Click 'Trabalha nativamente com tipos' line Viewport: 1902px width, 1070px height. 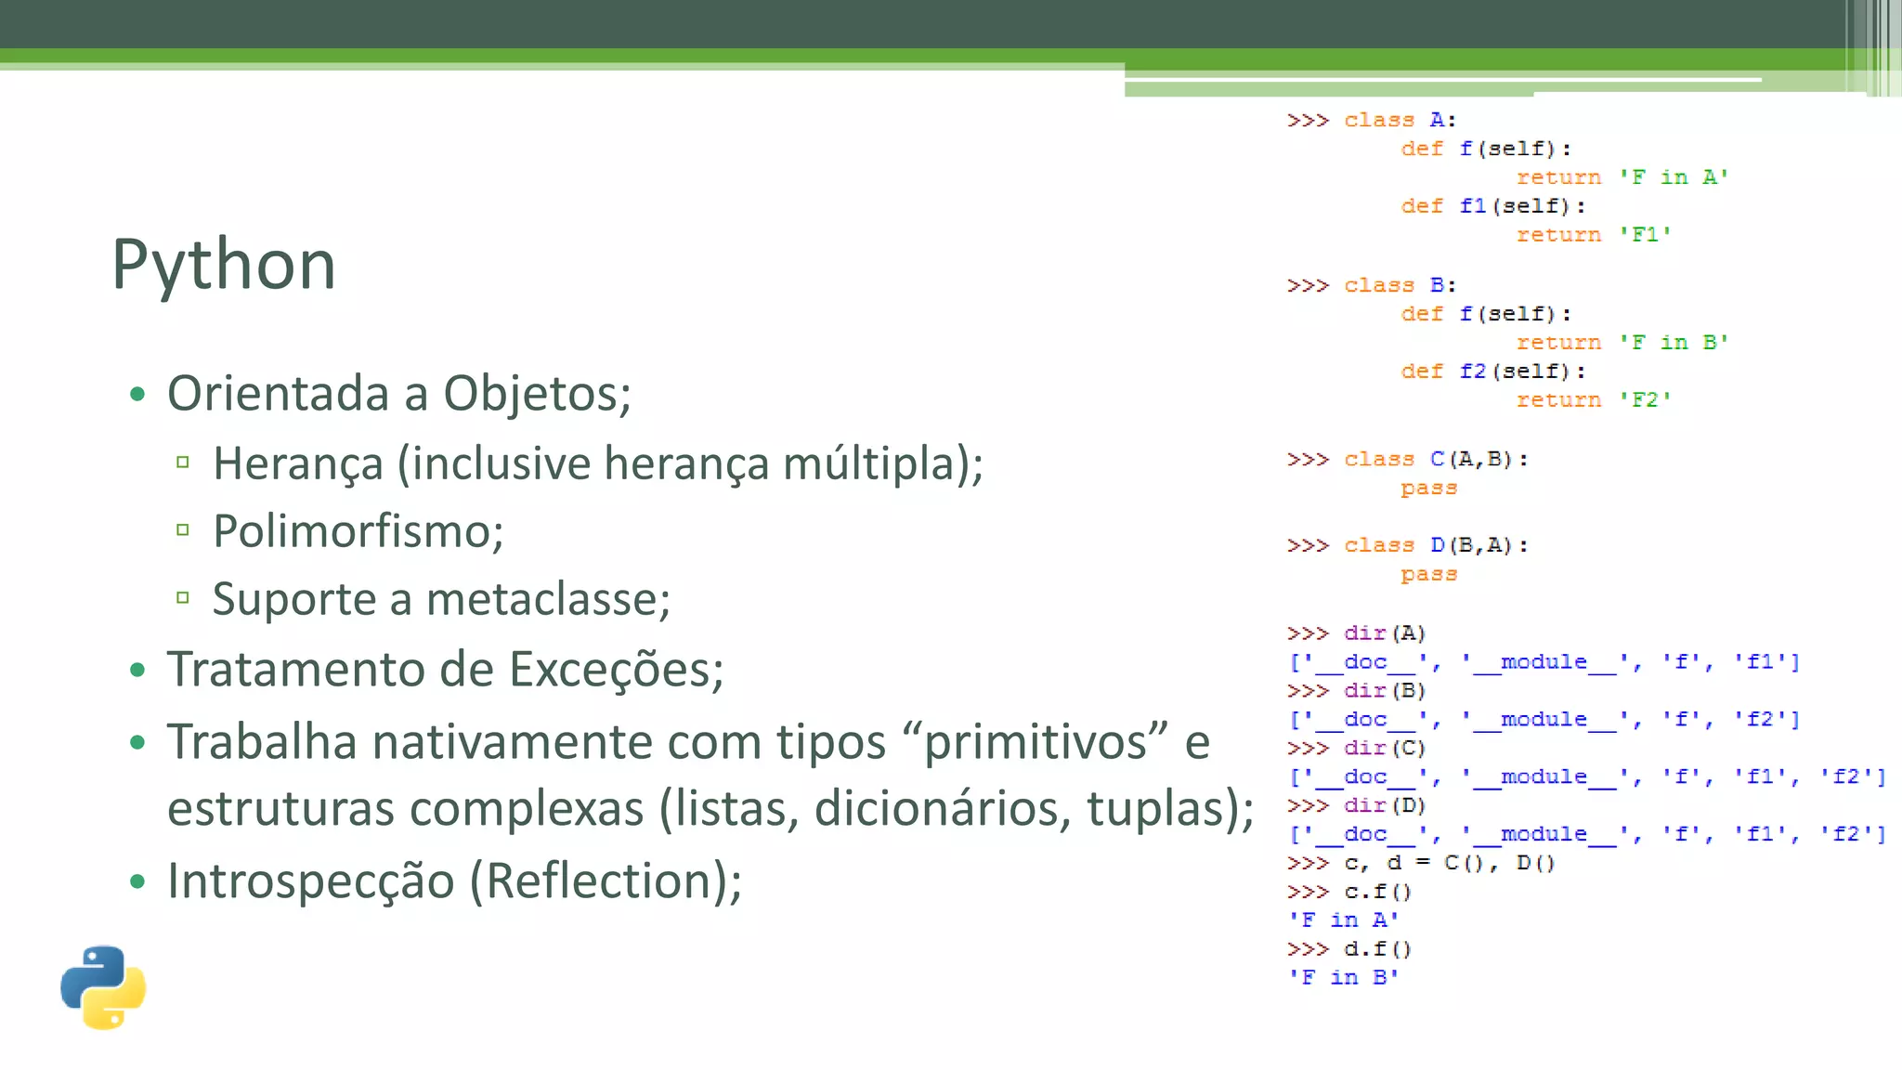pyautogui.click(x=688, y=742)
